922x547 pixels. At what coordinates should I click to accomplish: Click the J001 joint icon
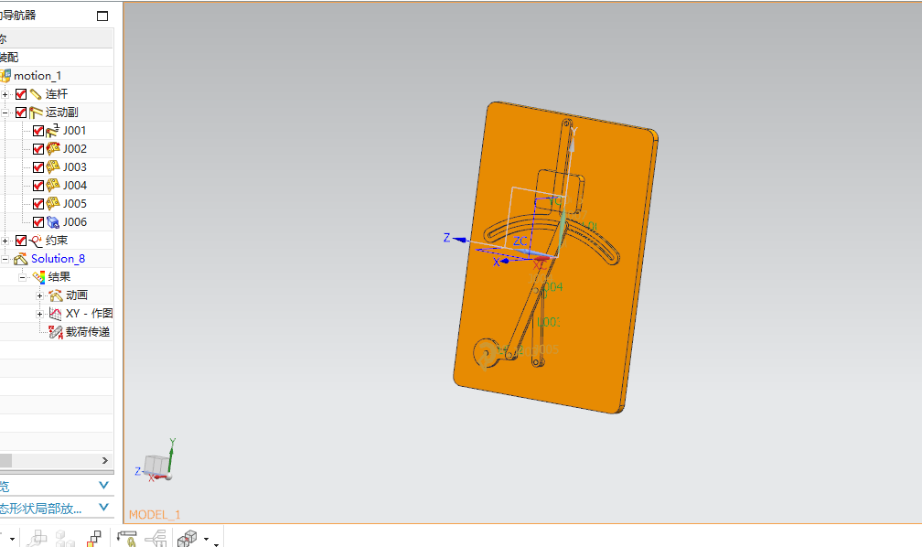click(x=53, y=131)
